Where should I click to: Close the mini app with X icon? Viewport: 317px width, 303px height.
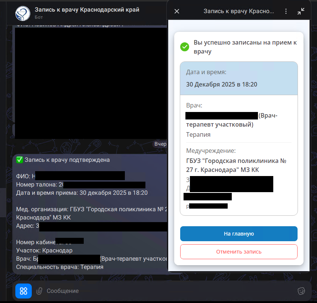point(177,11)
